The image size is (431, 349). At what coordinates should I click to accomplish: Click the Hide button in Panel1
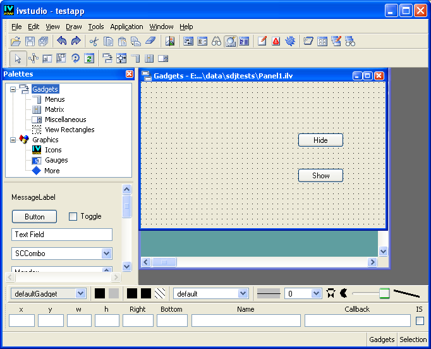(x=320, y=140)
